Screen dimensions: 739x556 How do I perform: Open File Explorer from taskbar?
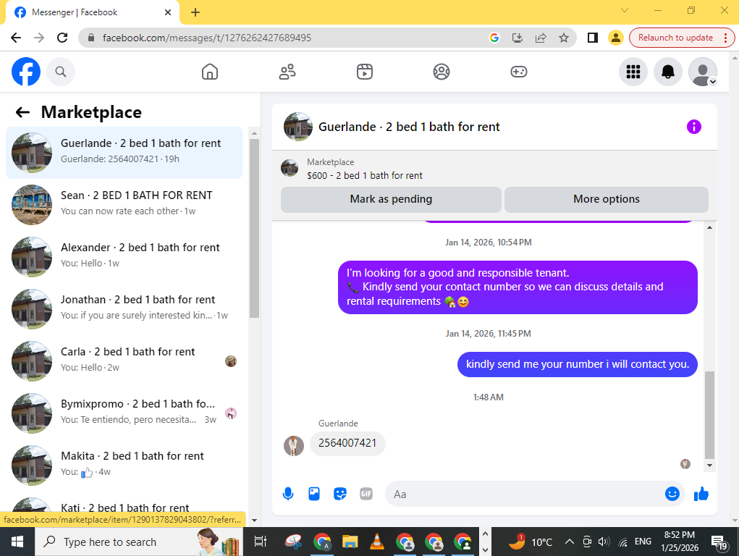(350, 542)
